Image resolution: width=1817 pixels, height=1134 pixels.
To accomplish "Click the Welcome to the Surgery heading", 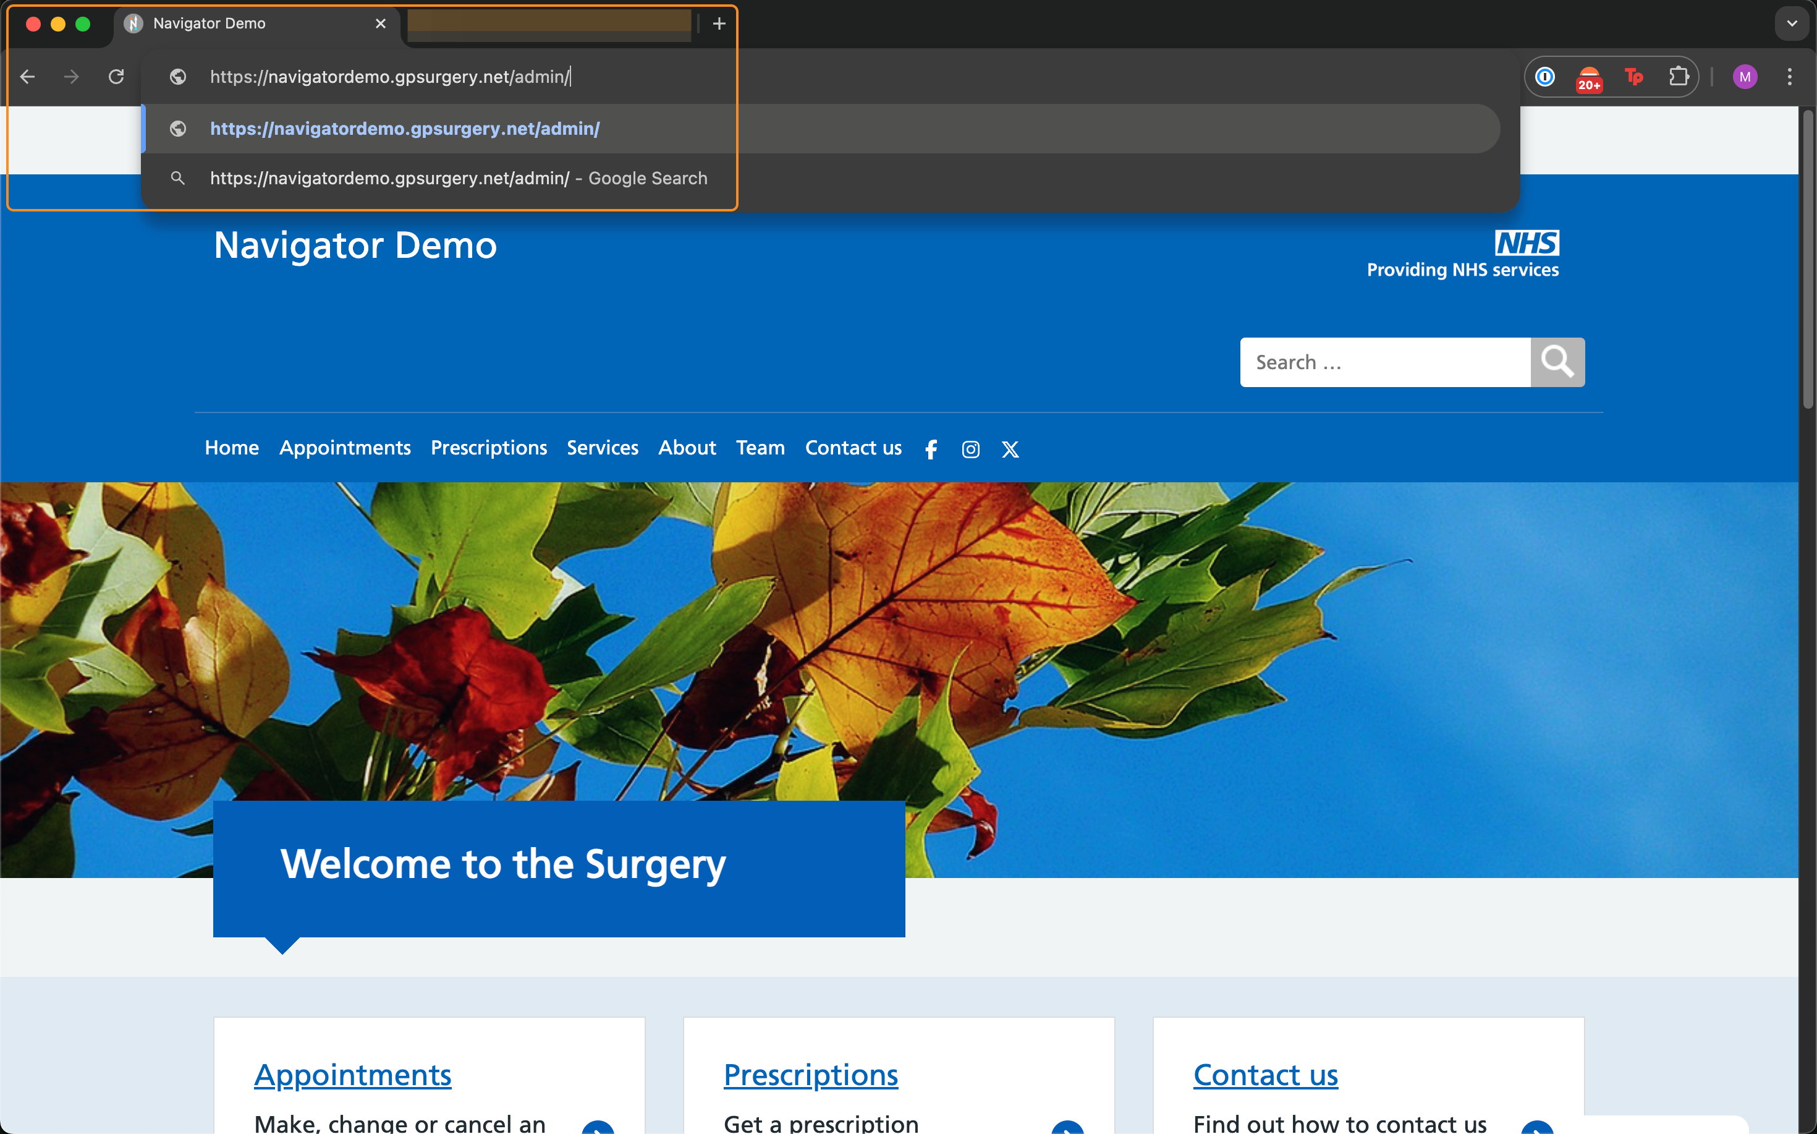I will (x=503, y=864).
